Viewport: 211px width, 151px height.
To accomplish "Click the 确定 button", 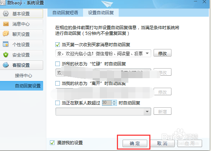I will pos(135,143).
